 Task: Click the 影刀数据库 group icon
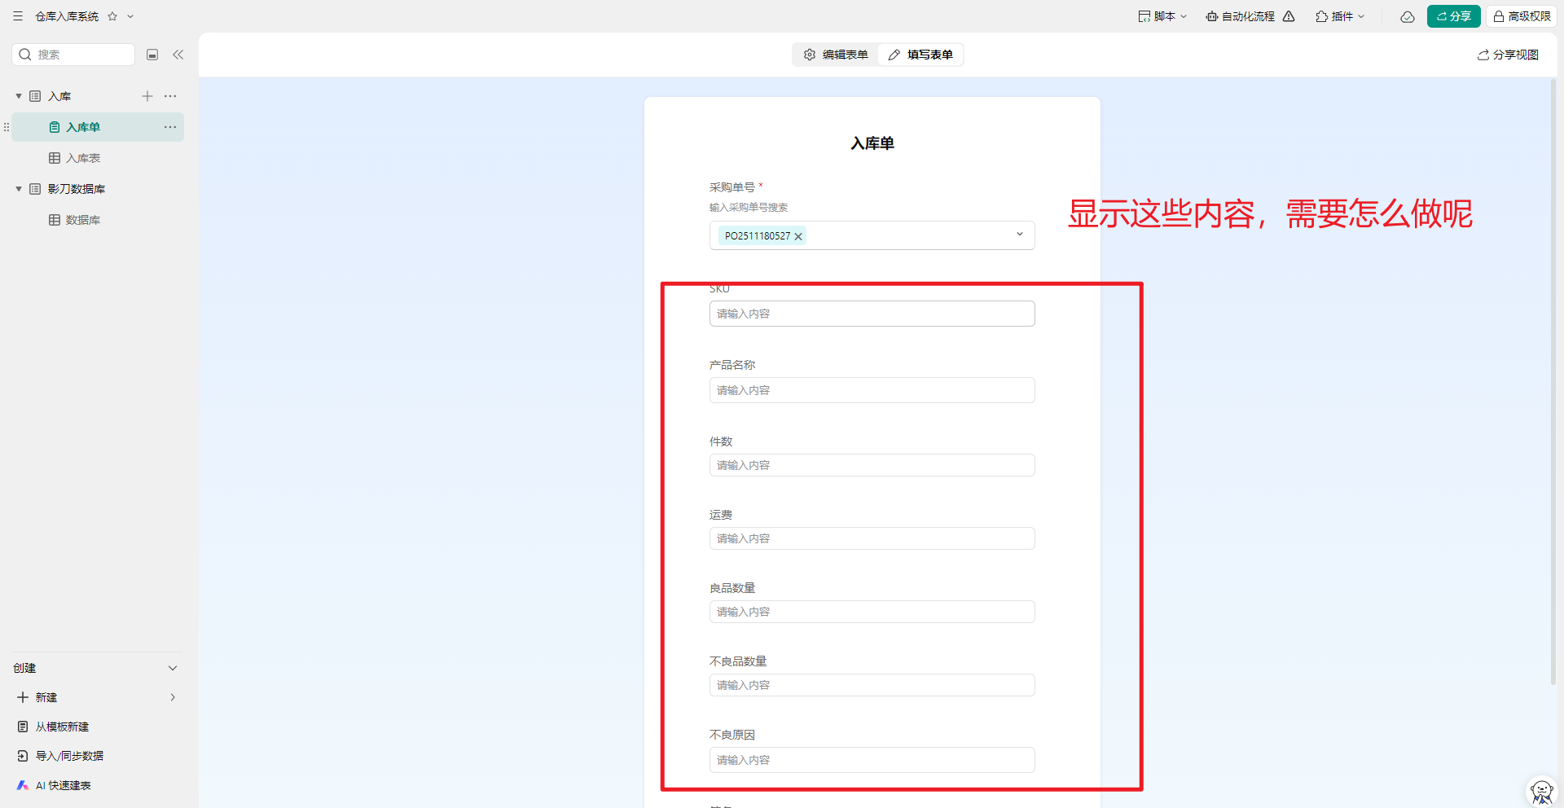point(35,189)
